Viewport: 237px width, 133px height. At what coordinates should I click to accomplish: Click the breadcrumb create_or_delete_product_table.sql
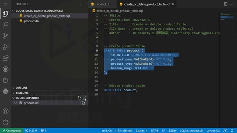pos(120,11)
